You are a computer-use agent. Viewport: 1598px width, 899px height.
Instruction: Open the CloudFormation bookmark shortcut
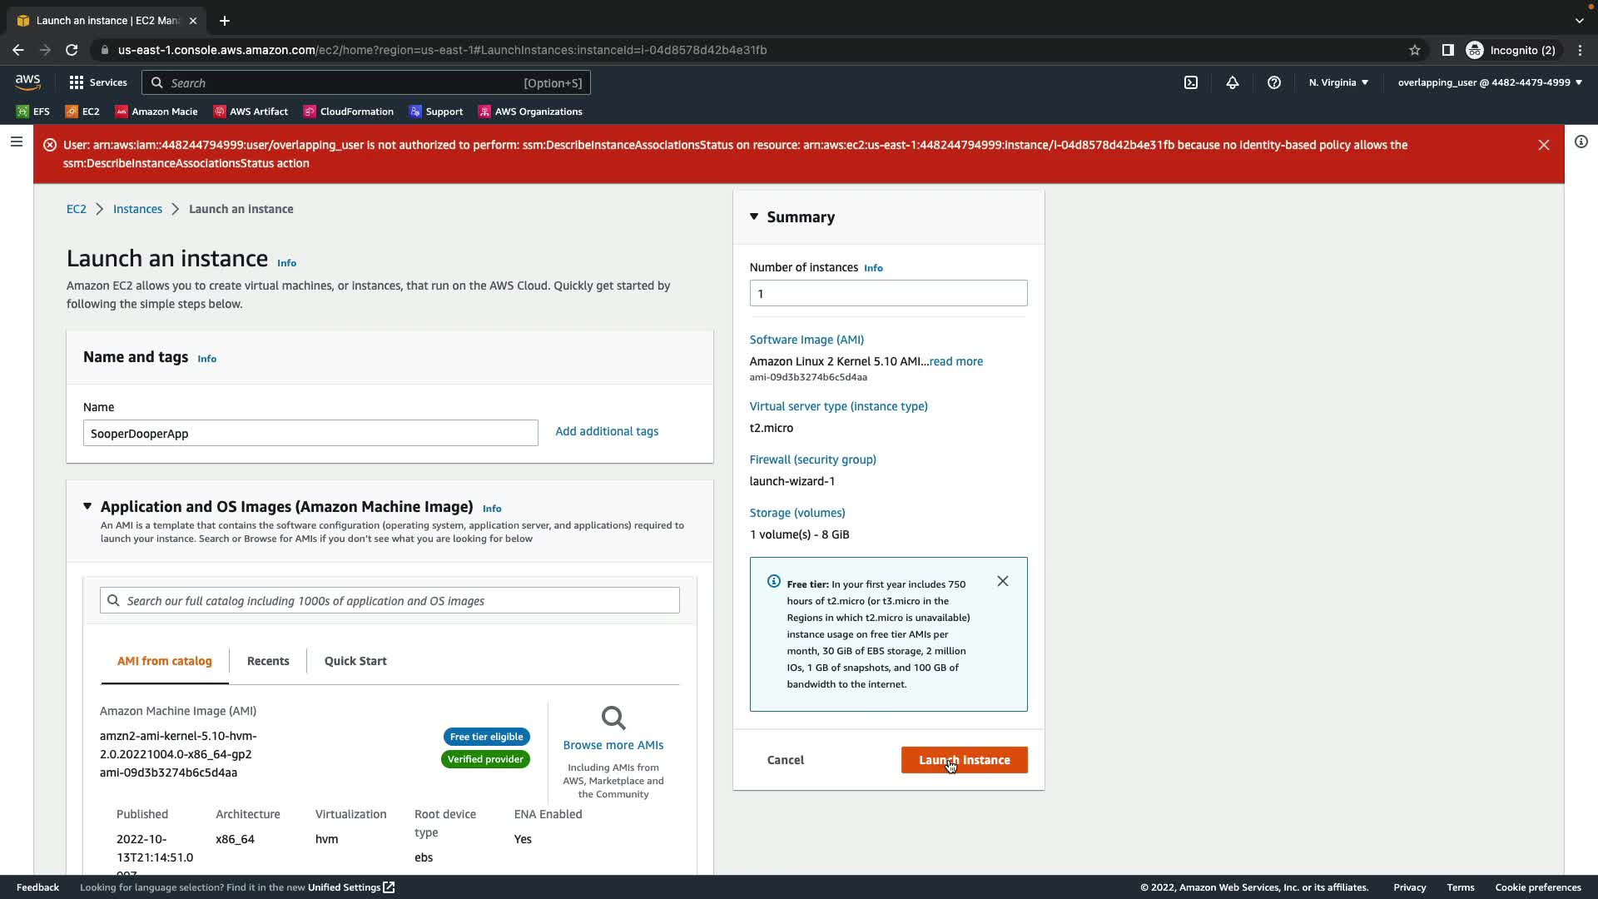click(349, 112)
